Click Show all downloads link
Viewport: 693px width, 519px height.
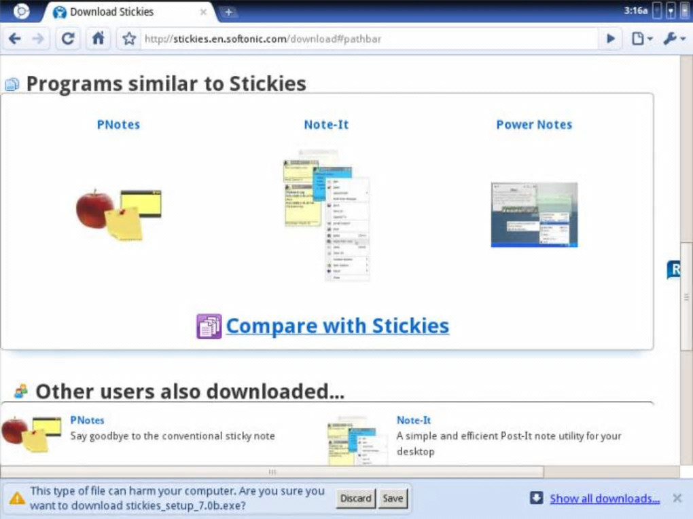point(605,499)
